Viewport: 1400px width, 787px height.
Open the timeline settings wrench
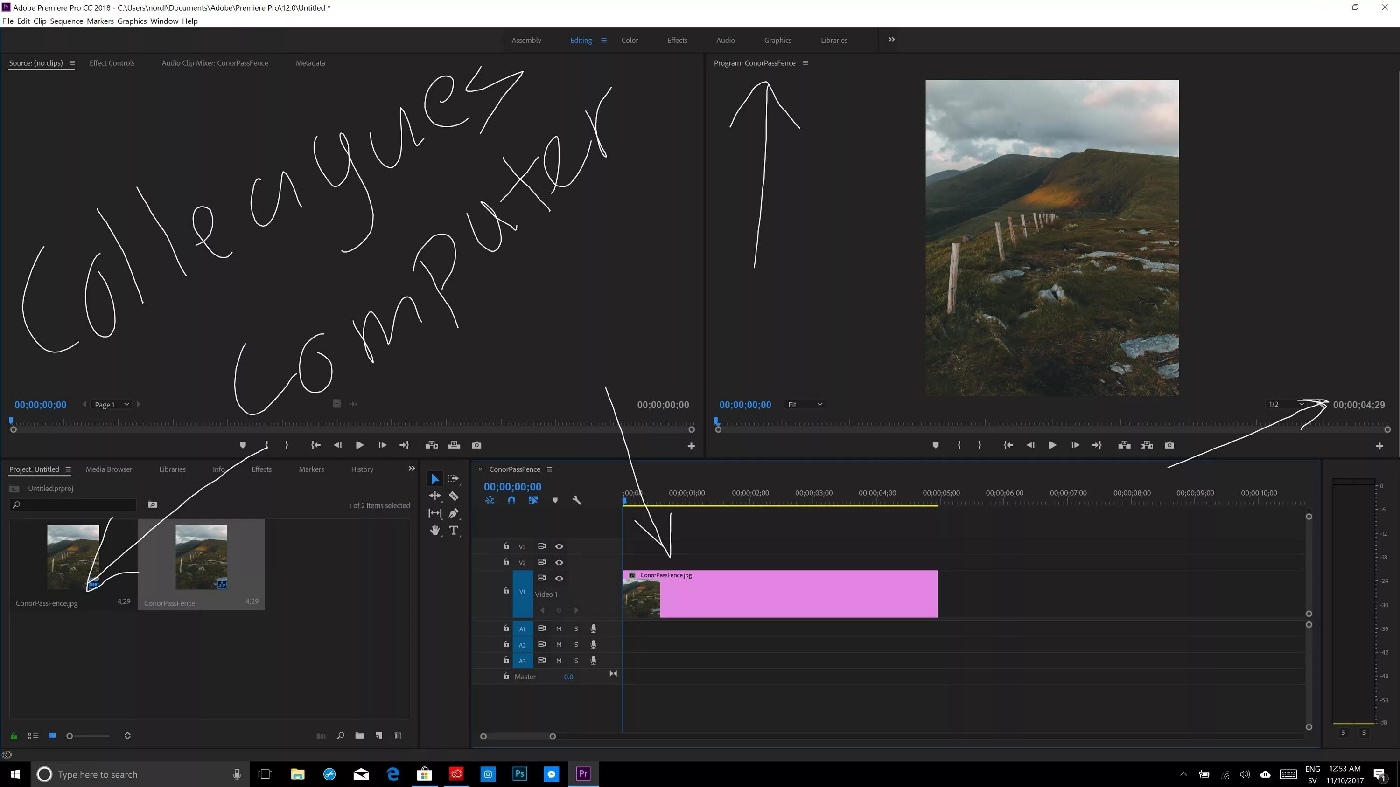tap(577, 500)
